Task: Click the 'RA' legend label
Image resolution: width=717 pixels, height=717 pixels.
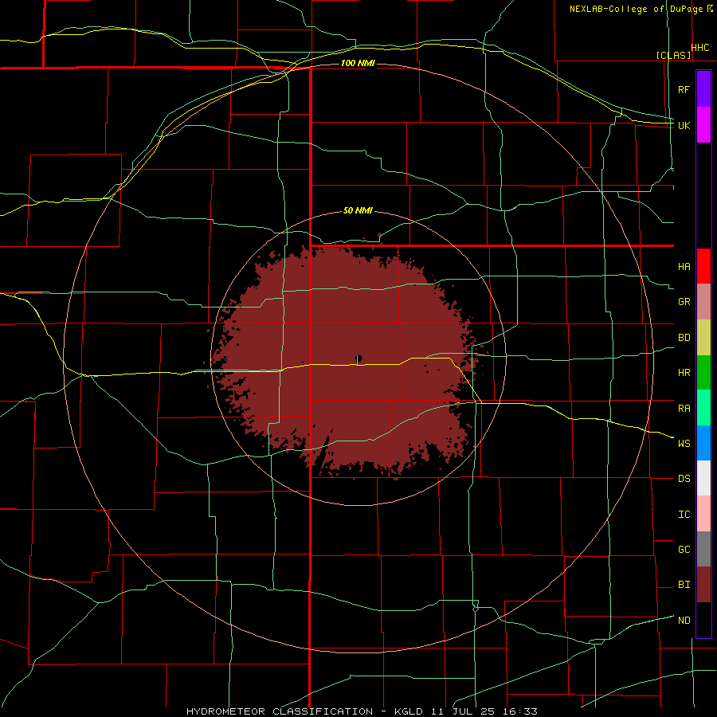Action: click(x=684, y=409)
